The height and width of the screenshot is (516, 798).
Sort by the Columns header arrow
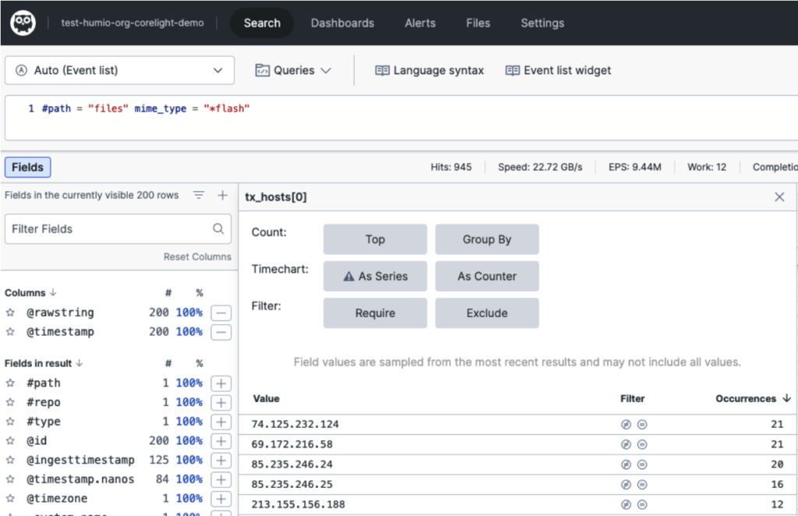pos(53,292)
